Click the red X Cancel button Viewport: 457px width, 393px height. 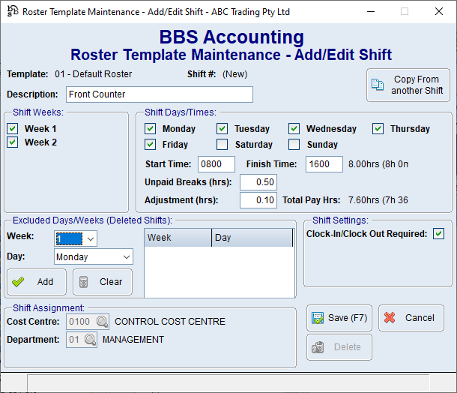[x=411, y=318]
